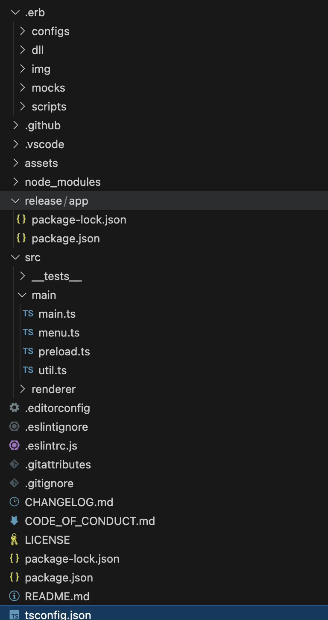Expand the __tests__ folder
This screenshot has height=620, width=328.
23,276
